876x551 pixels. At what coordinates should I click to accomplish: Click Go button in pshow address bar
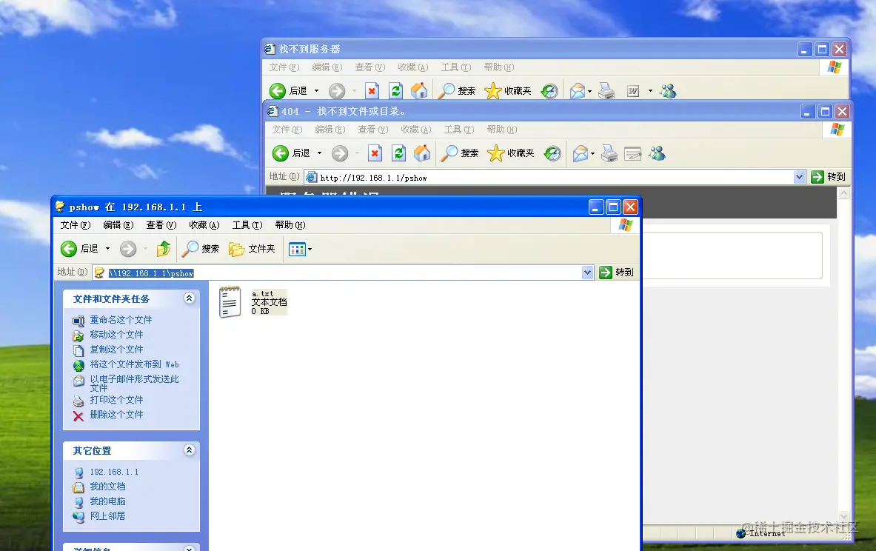[617, 272]
